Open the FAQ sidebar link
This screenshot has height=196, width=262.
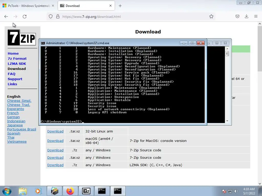12,74
